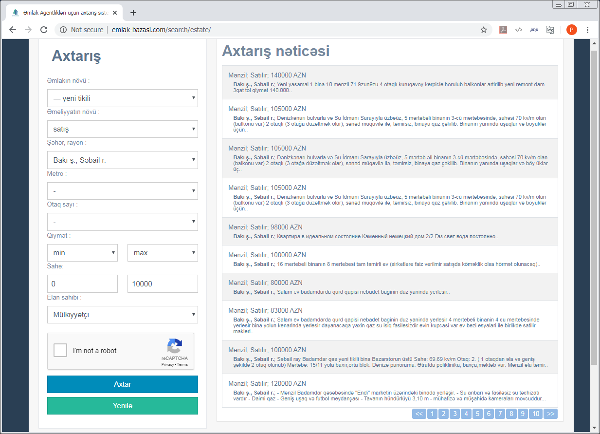Screen dimensions: 600x434
Task: Check the I'm not a robot box
Action: [60, 350]
